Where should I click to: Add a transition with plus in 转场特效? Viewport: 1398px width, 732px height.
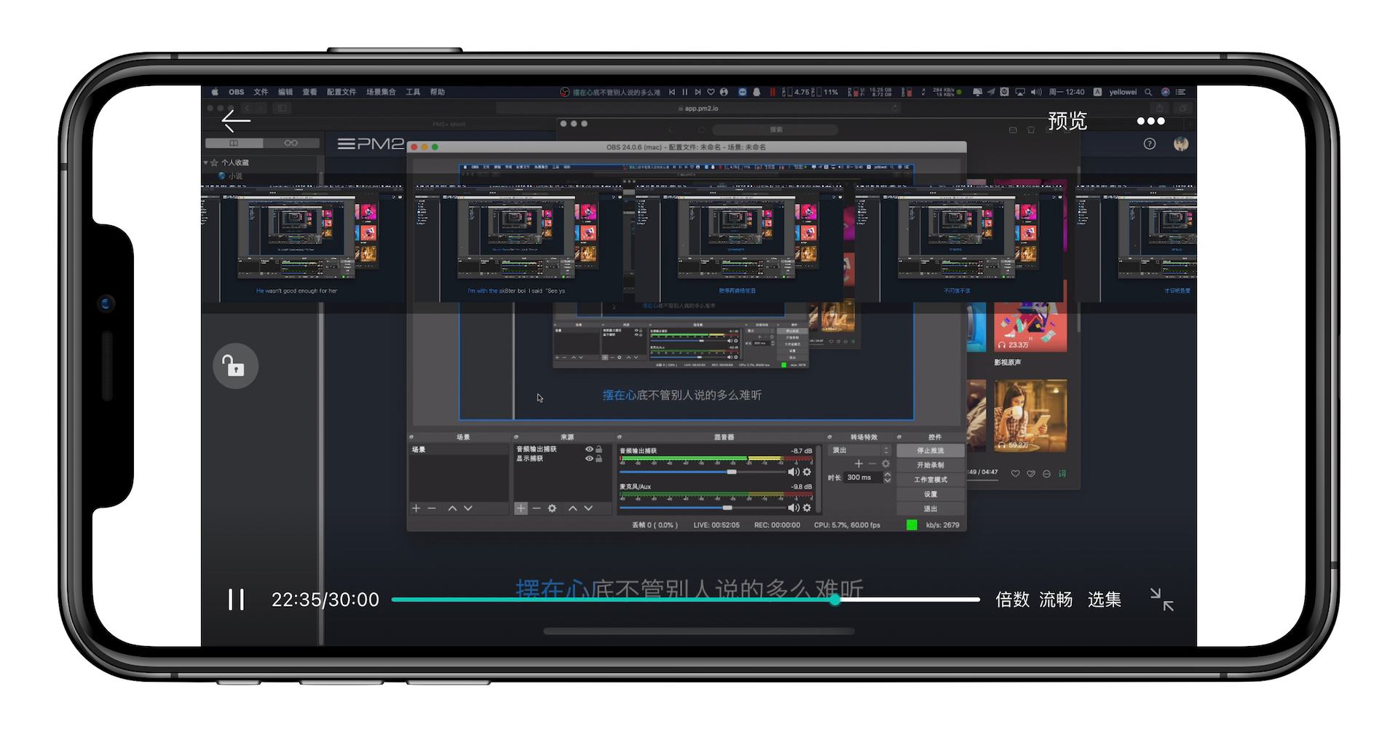858,464
